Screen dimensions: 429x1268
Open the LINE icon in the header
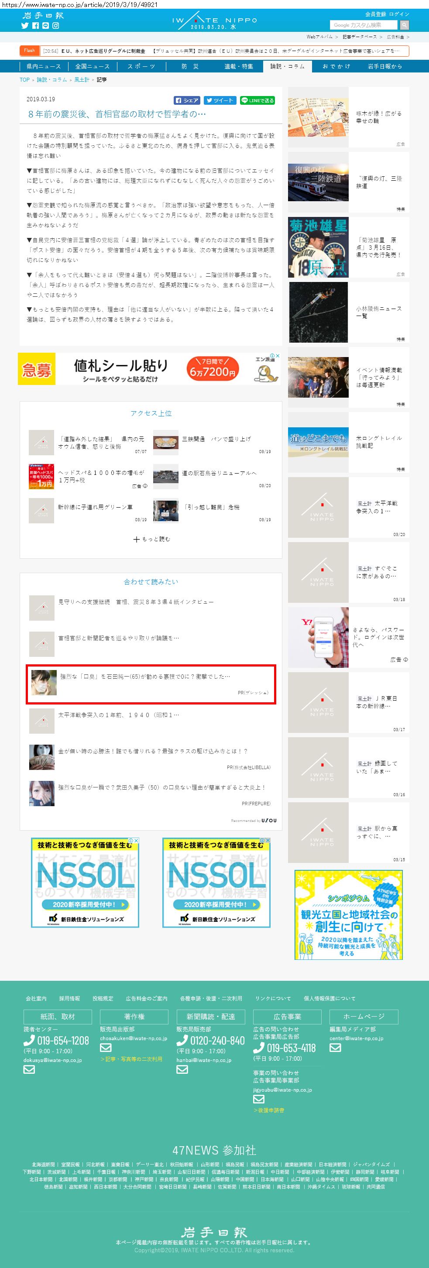46,26
